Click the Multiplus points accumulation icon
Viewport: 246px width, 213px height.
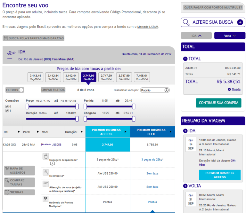(x=45, y=199)
